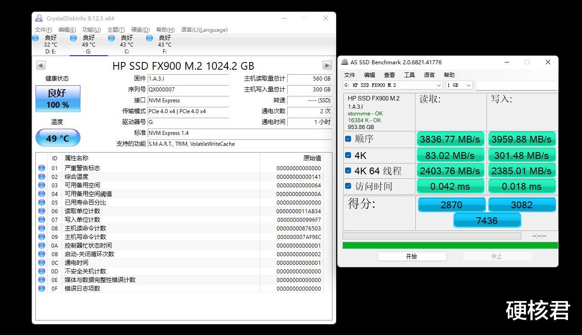Click the blue dot beside attribute 严重警告标志
This screenshot has height=335, width=582.
click(x=42, y=167)
